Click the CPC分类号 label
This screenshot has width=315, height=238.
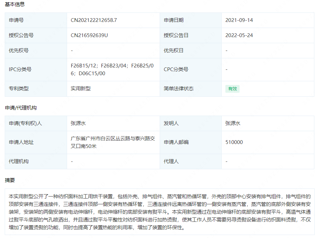(176, 69)
